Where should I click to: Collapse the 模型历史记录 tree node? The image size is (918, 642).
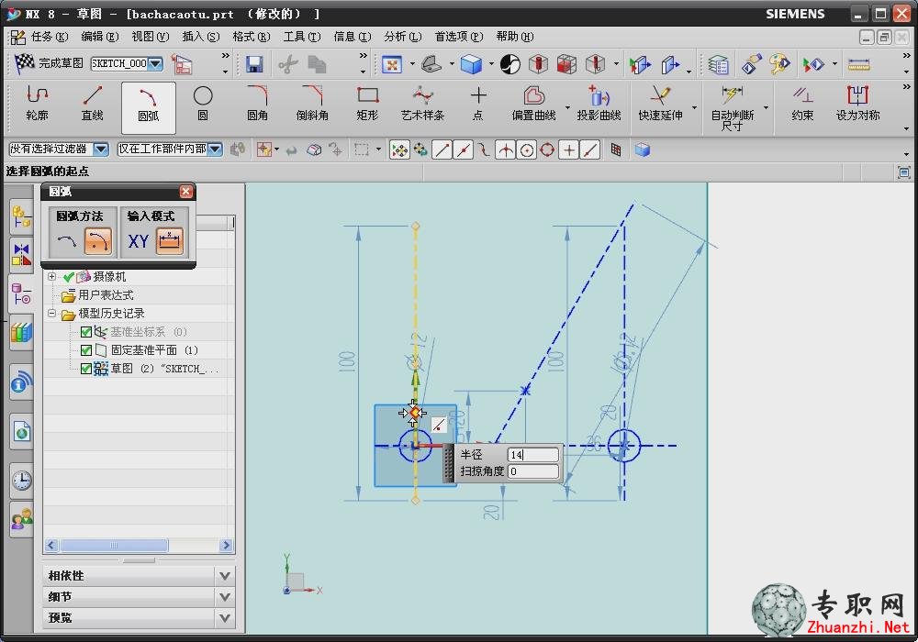click(x=52, y=314)
